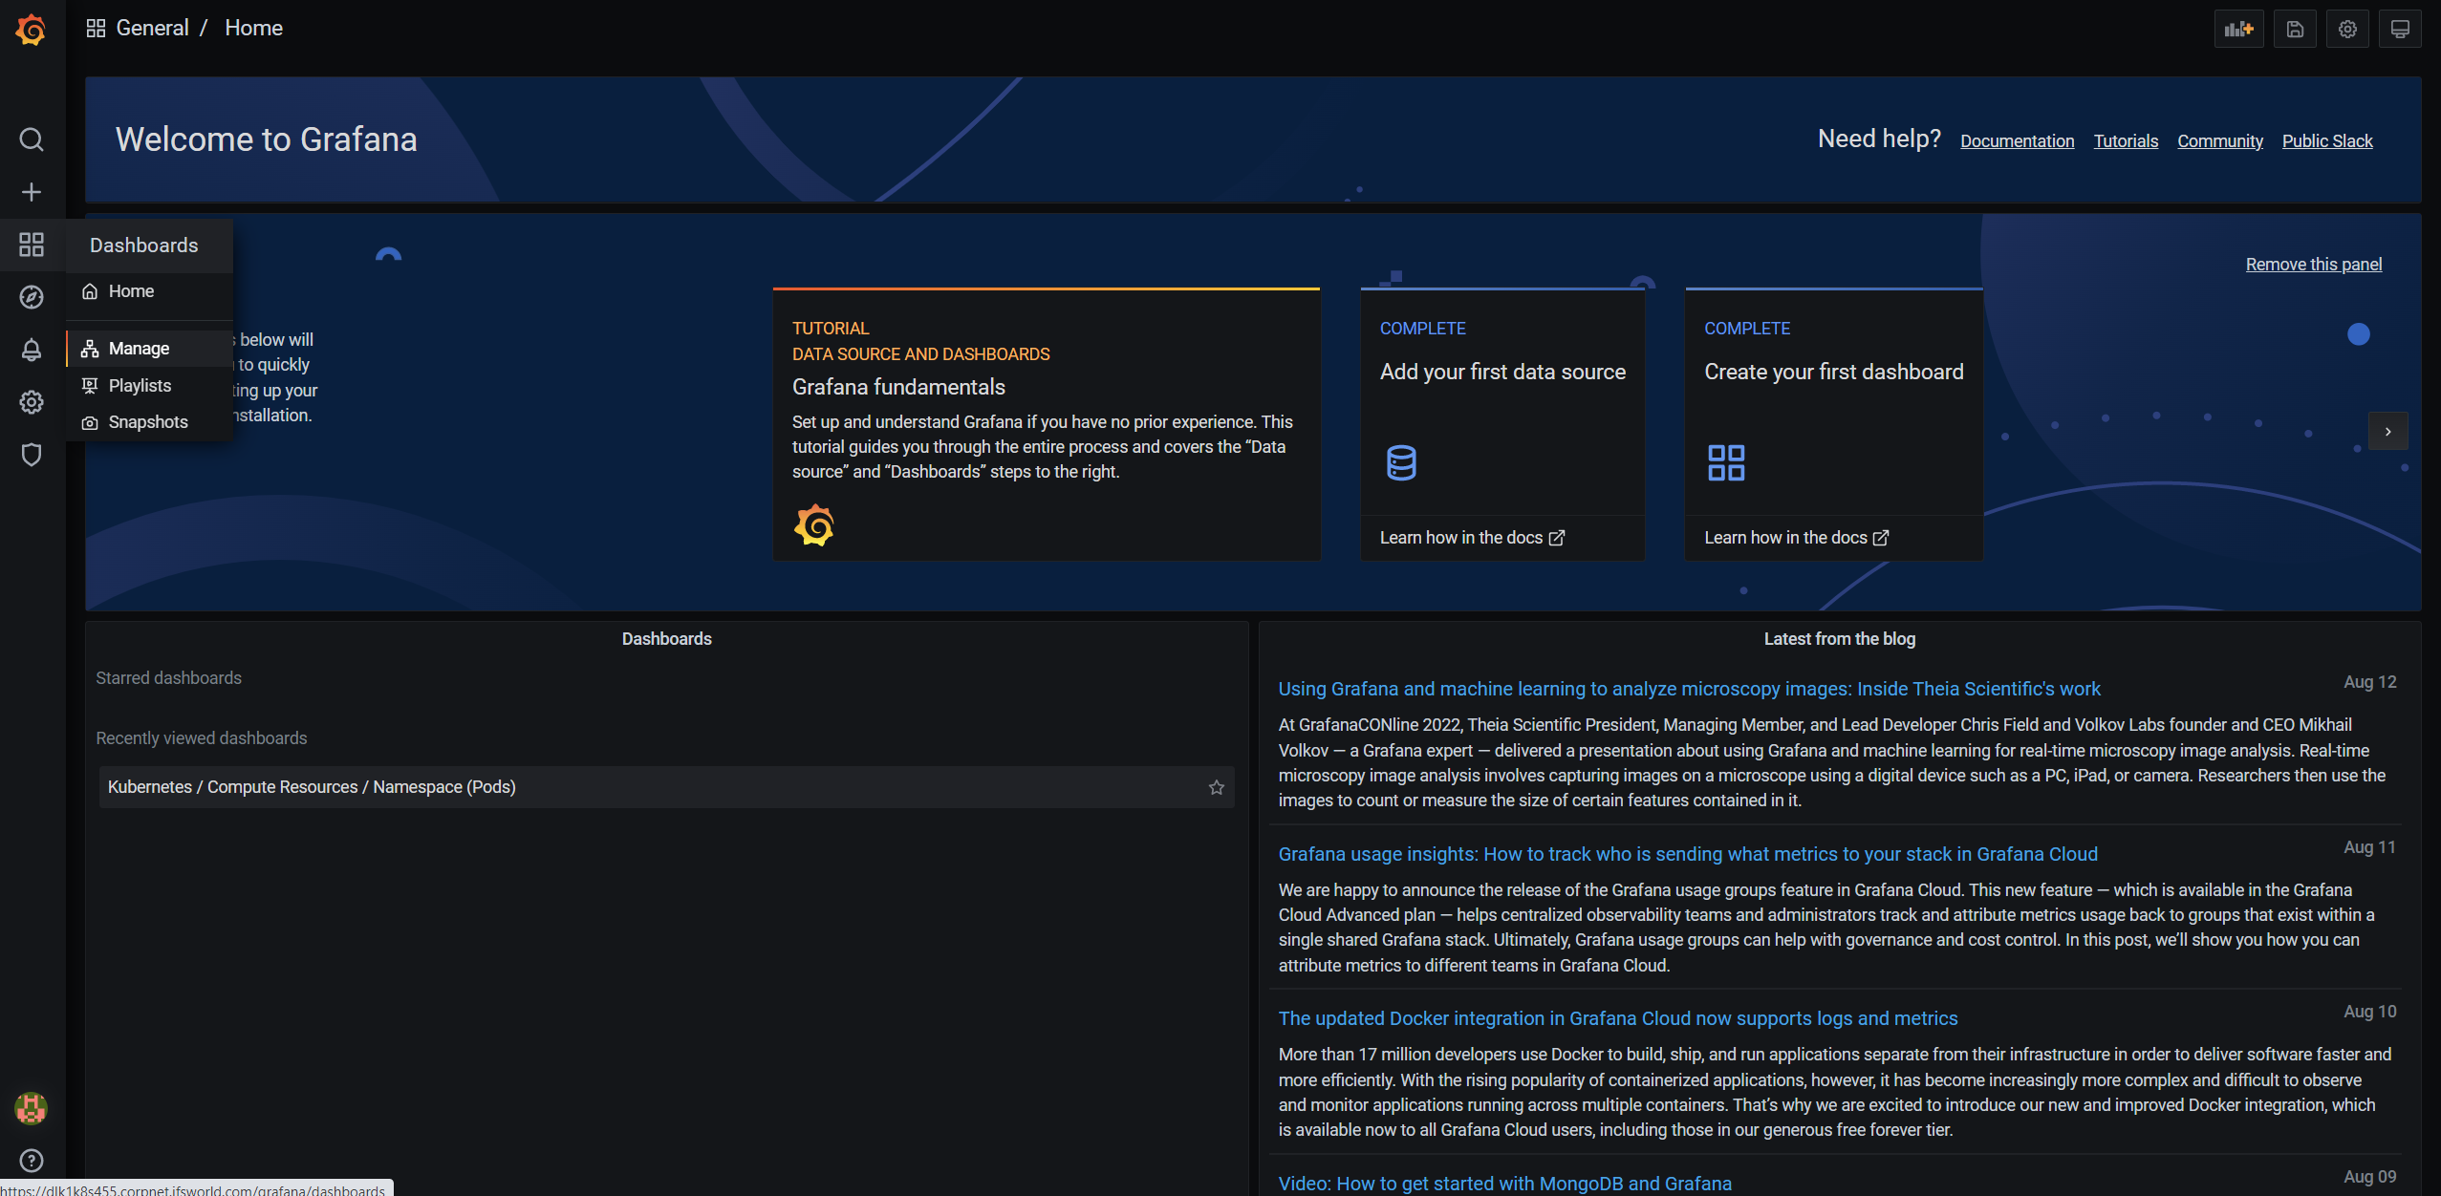The height and width of the screenshot is (1196, 2441).
Task: Open the search magnifier icon
Action: (32, 139)
